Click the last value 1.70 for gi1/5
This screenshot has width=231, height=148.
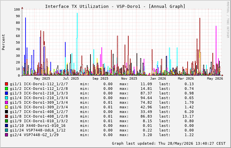189,102
